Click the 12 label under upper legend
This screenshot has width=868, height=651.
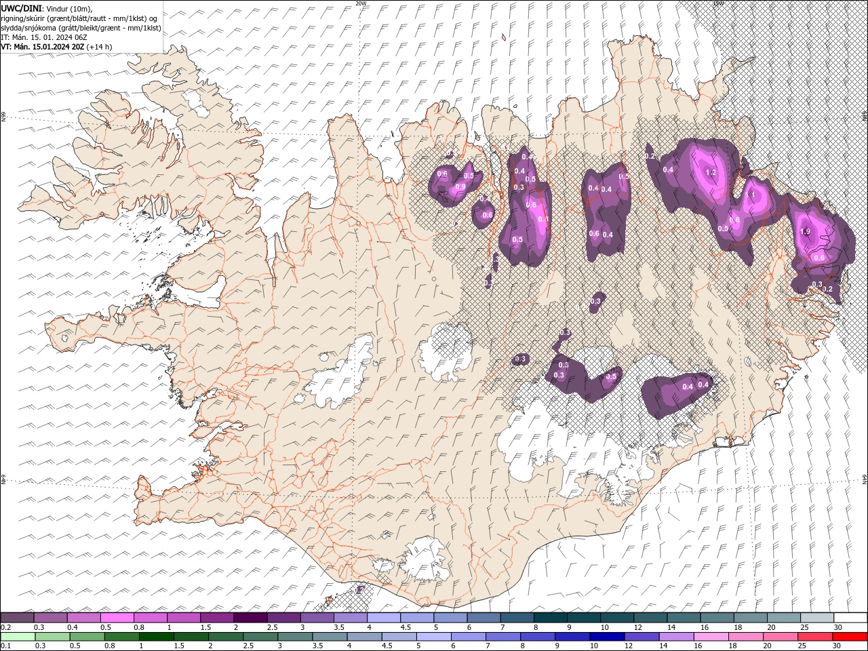pyautogui.click(x=637, y=627)
